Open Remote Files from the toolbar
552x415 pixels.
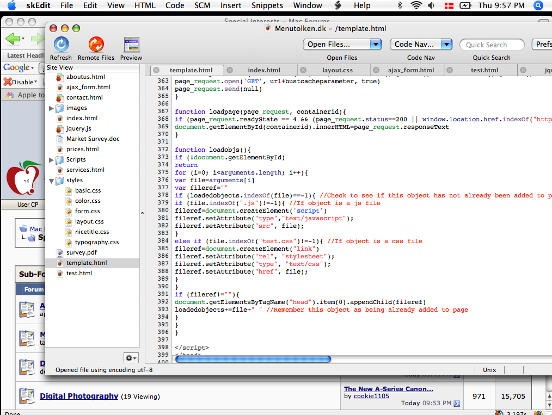point(96,45)
